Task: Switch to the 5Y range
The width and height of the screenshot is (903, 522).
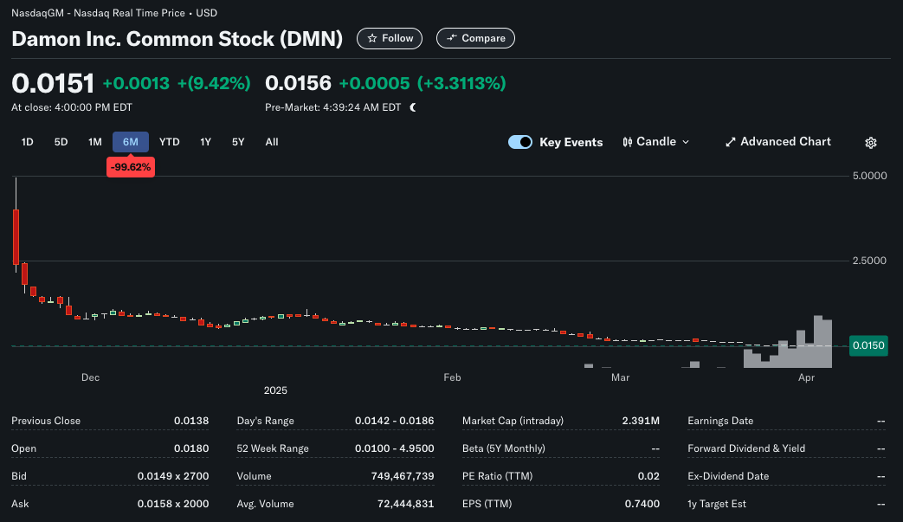Action: point(238,142)
